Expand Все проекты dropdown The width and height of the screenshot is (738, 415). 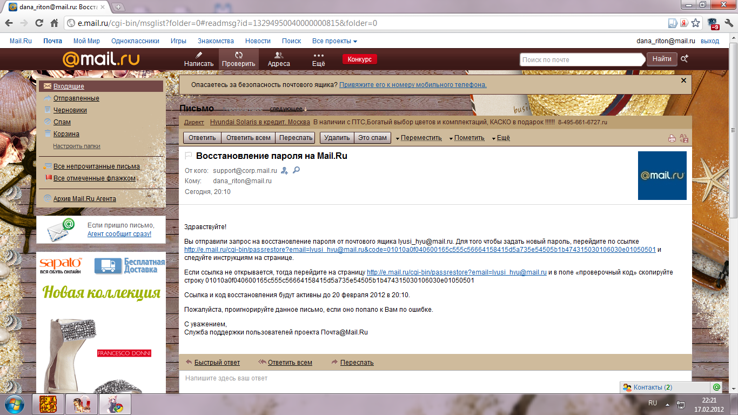pos(334,41)
